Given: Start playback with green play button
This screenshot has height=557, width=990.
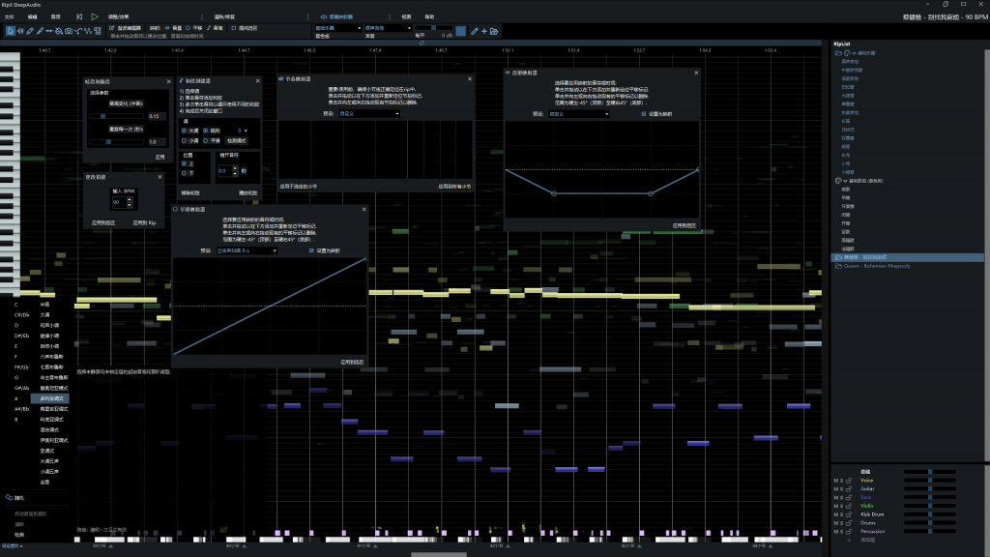Looking at the screenshot, I should (x=95, y=17).
